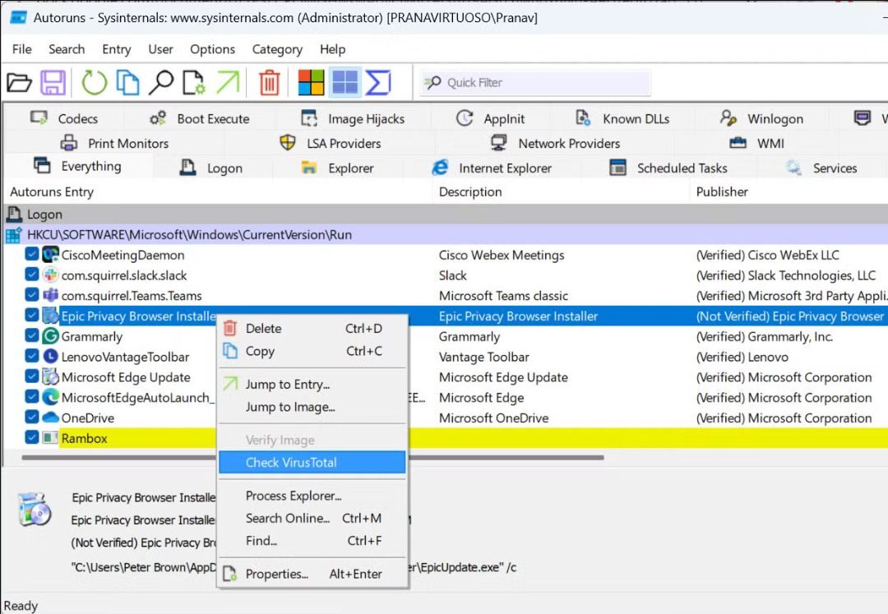Uncheck the CiscoMeetingDaemon entry checkbox
The width and height of the screenshot is (888, 614).
point(32,255)
